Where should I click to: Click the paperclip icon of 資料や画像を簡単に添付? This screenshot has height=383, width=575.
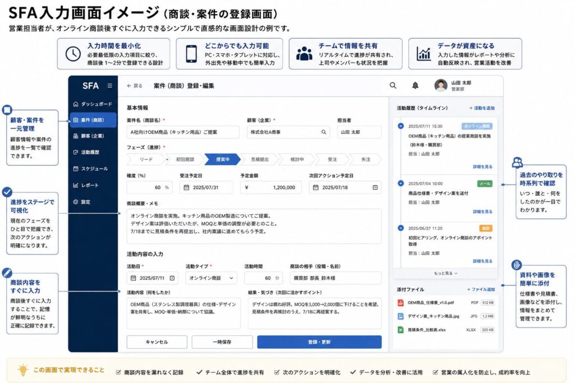517,265
